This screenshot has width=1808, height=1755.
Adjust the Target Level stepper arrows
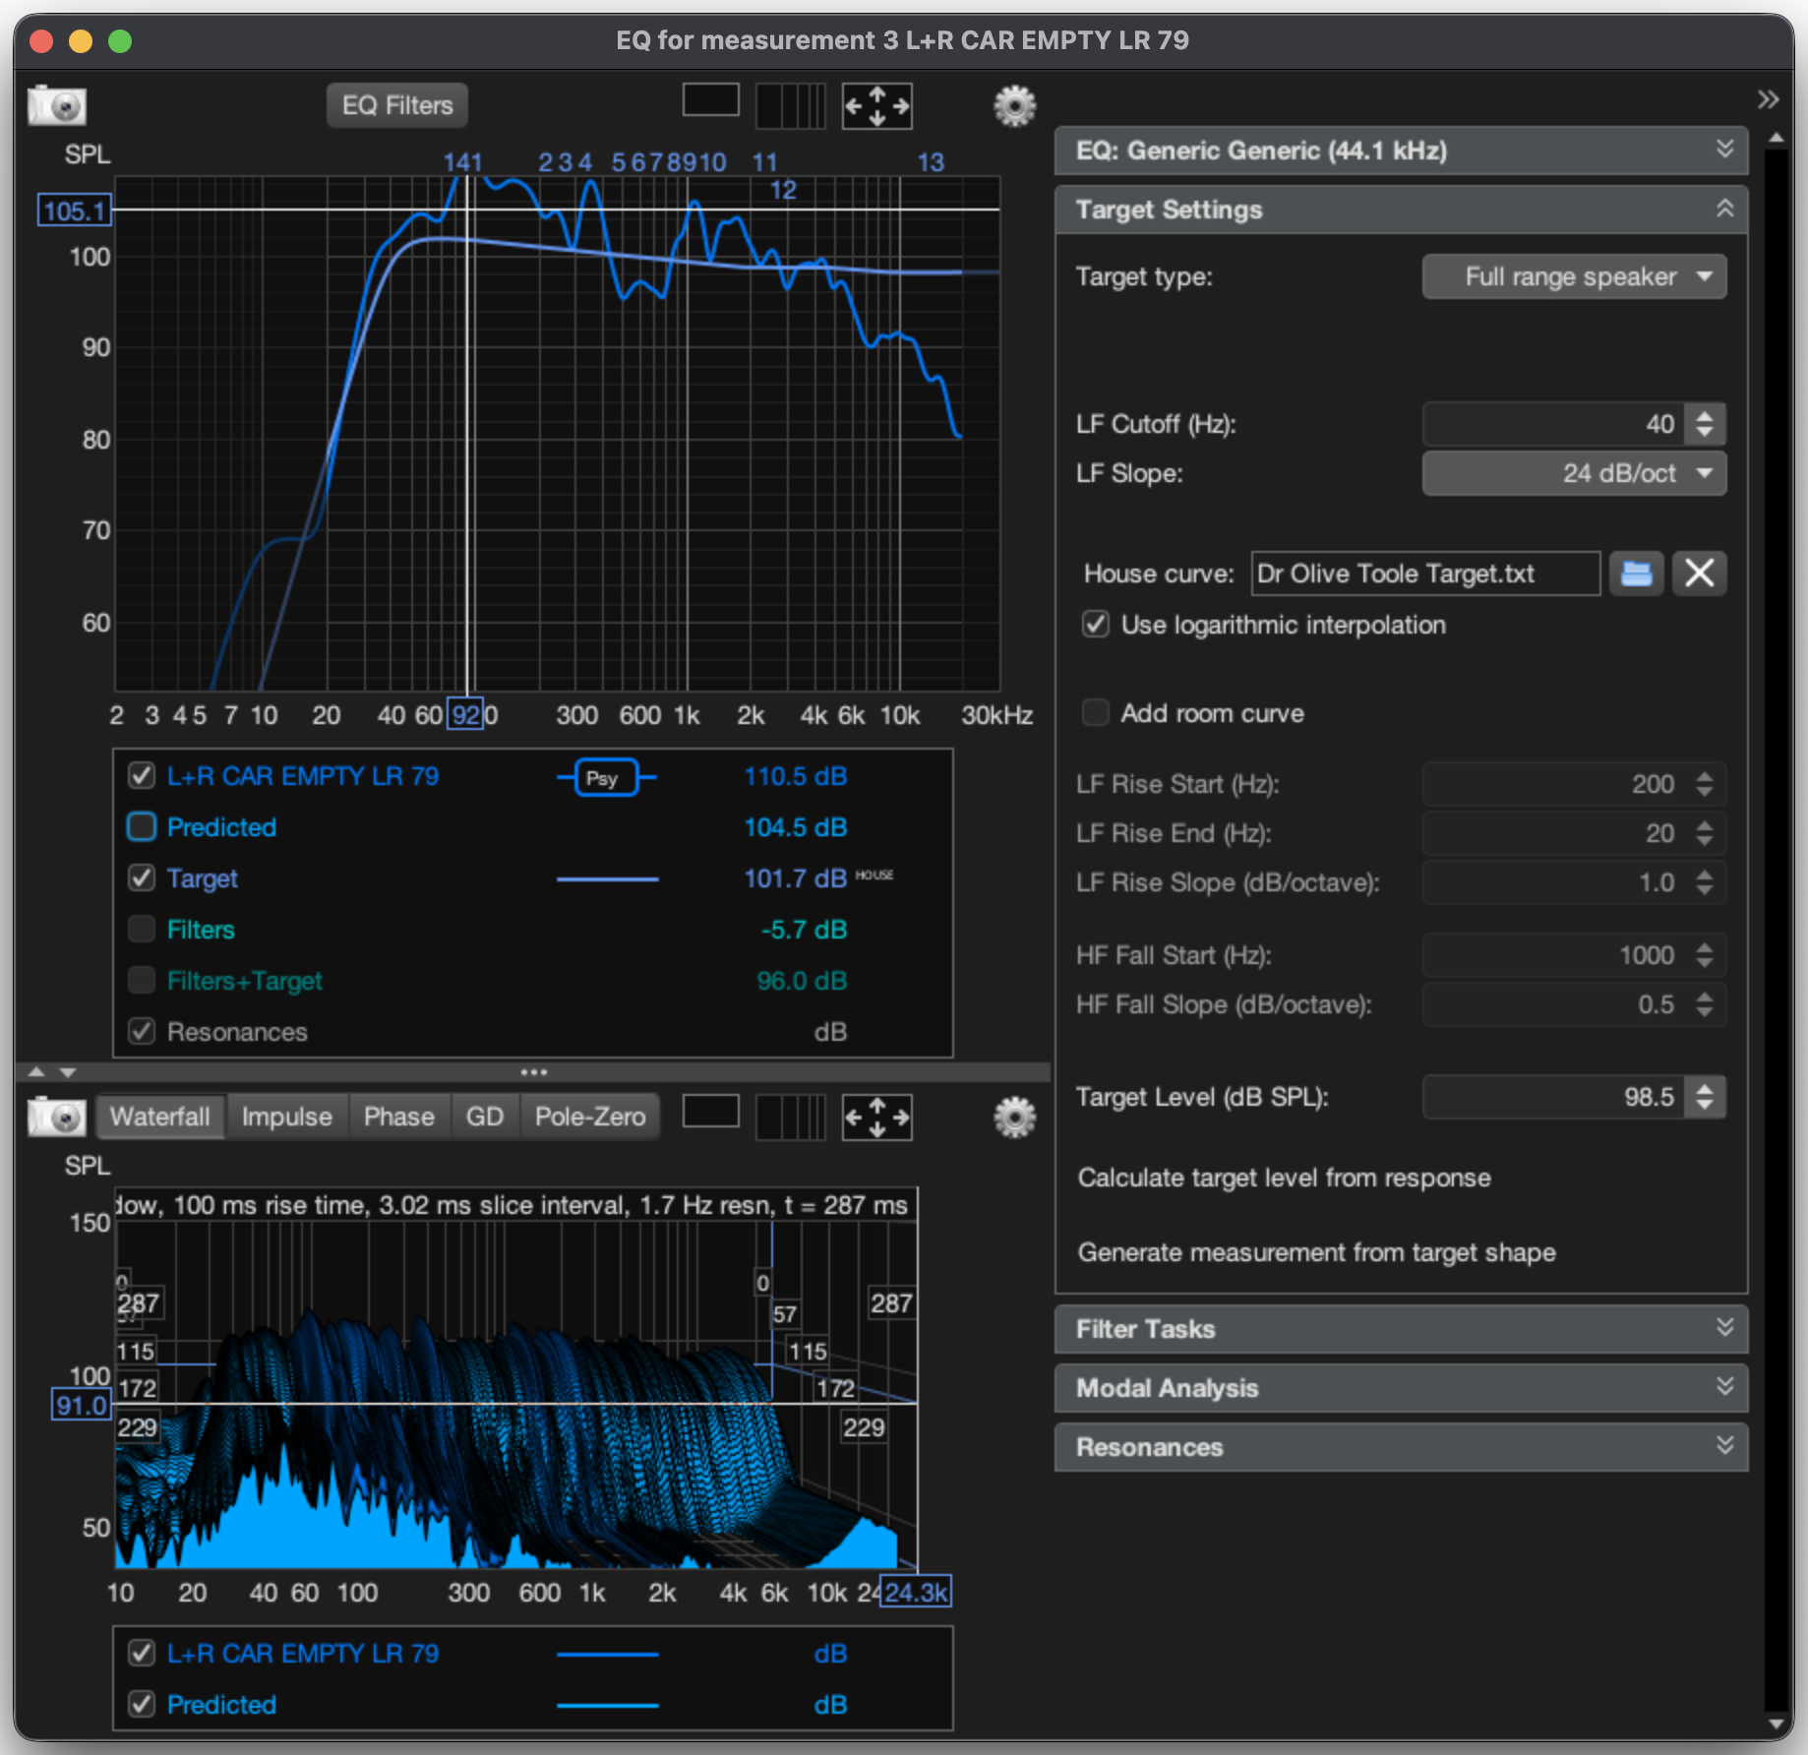coord(1705,1097)
